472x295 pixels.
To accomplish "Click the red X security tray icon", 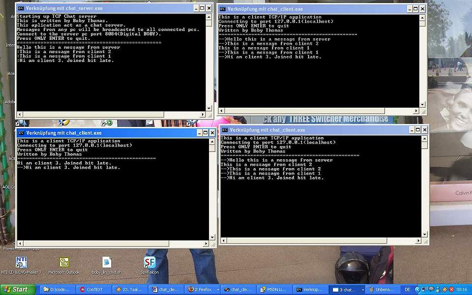I will pyautogui.click(x=451, y=290).
